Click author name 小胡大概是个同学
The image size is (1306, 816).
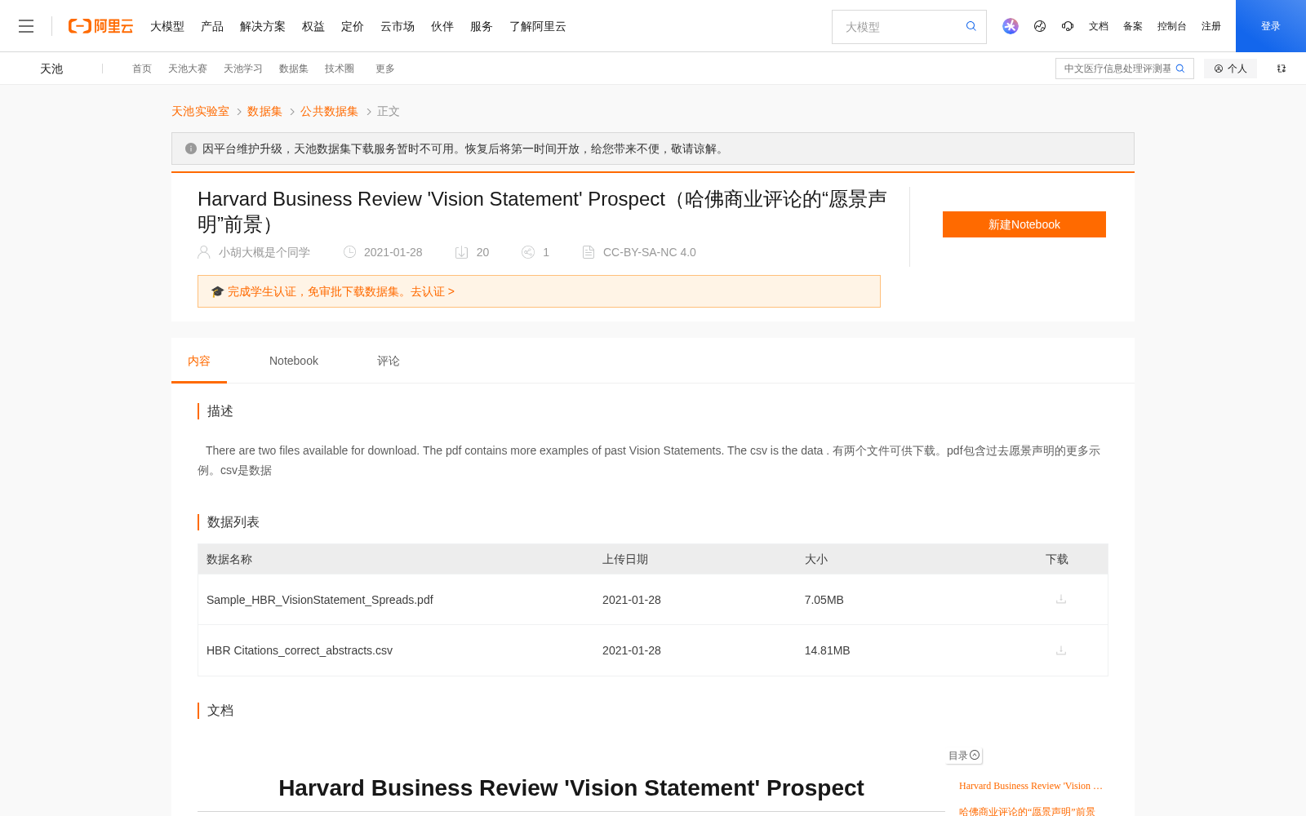coord(264,252)
